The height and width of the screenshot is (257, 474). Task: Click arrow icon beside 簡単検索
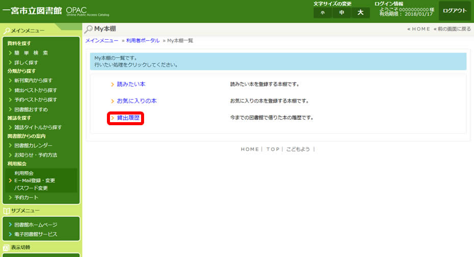click(x=10, y=53)
